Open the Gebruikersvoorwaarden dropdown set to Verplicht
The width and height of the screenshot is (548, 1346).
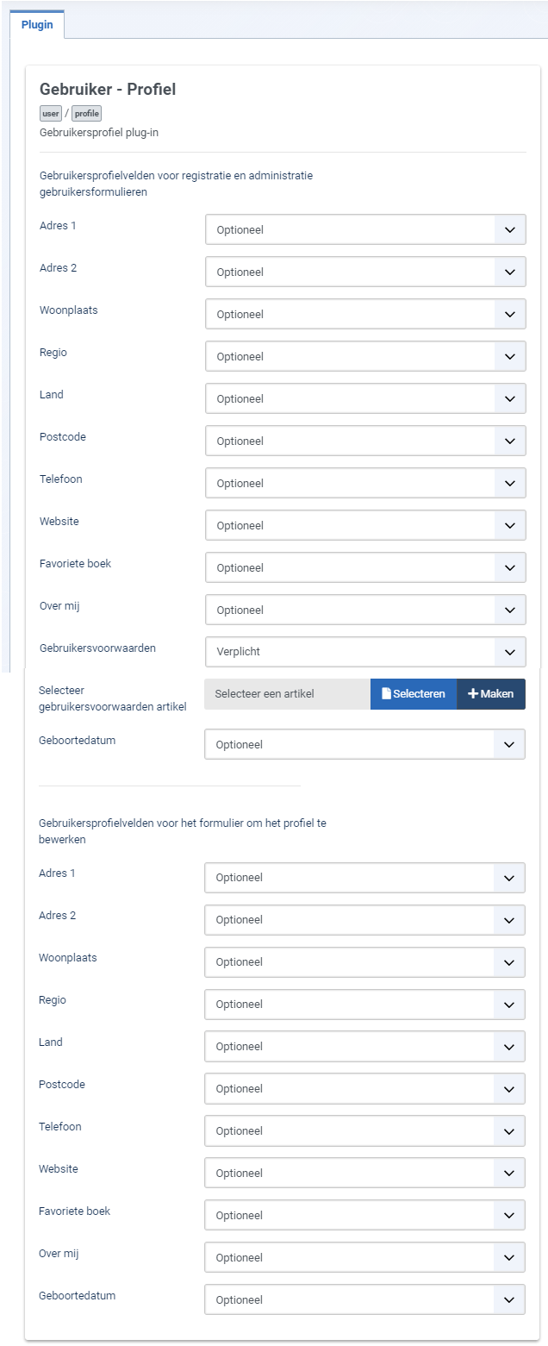[x=365, y=653]
